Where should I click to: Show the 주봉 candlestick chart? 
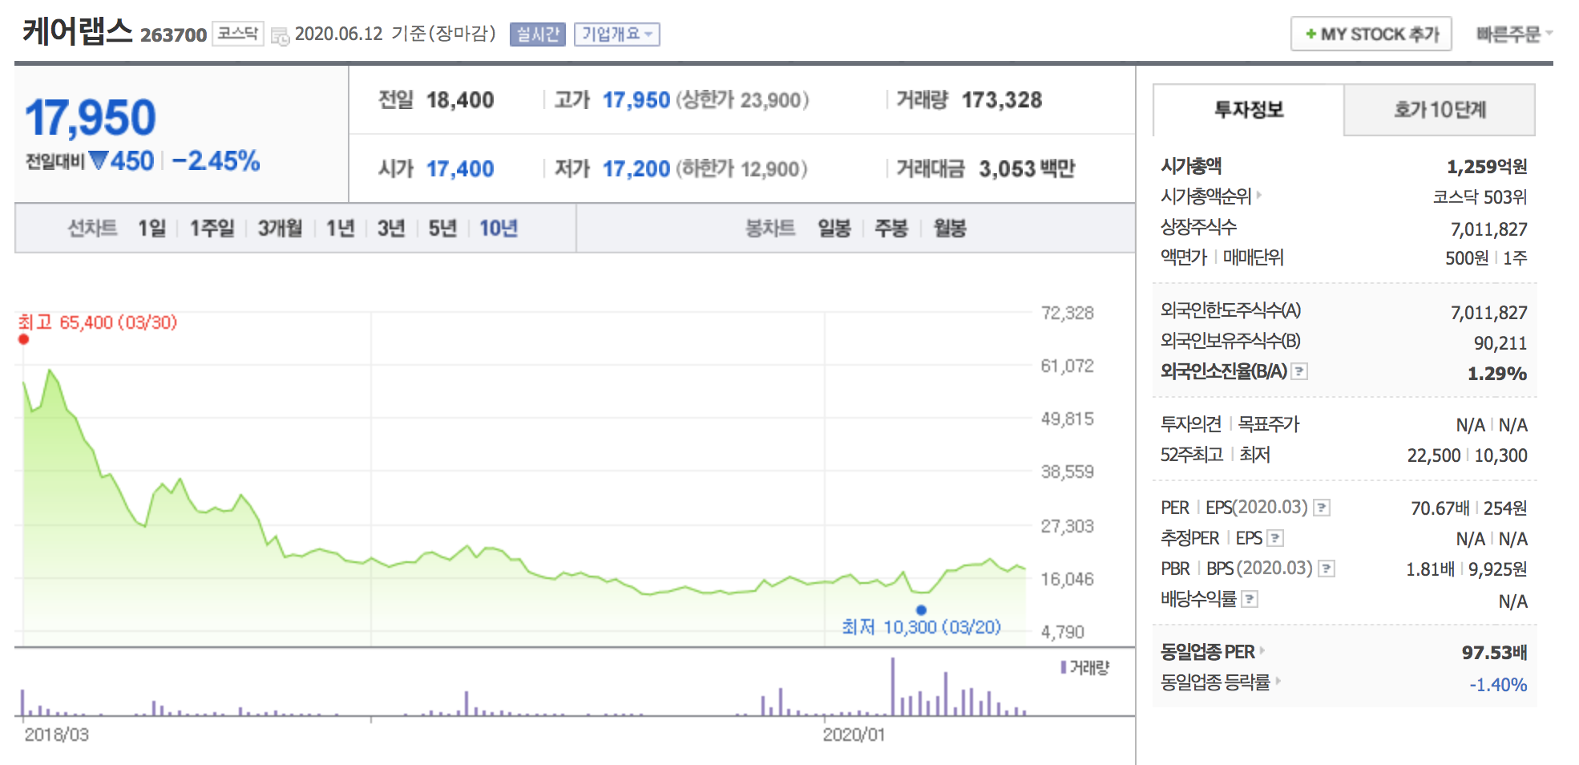click(891, 229)
